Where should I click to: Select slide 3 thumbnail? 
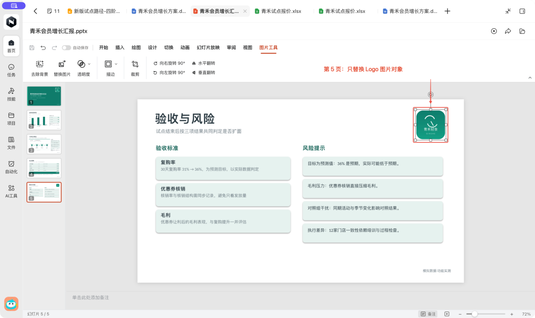[x=44, y=144]
